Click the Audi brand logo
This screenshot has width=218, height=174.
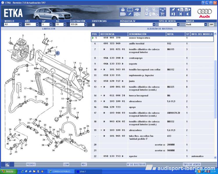click(x=204, y=13)
